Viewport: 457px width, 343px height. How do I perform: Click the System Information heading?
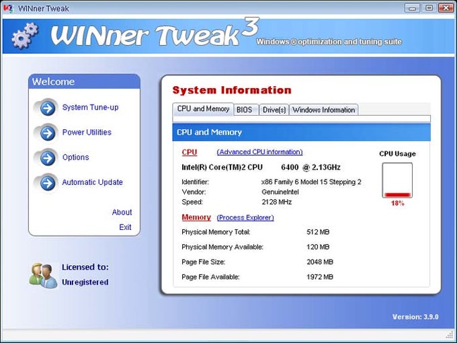click(x=232, y=90)
